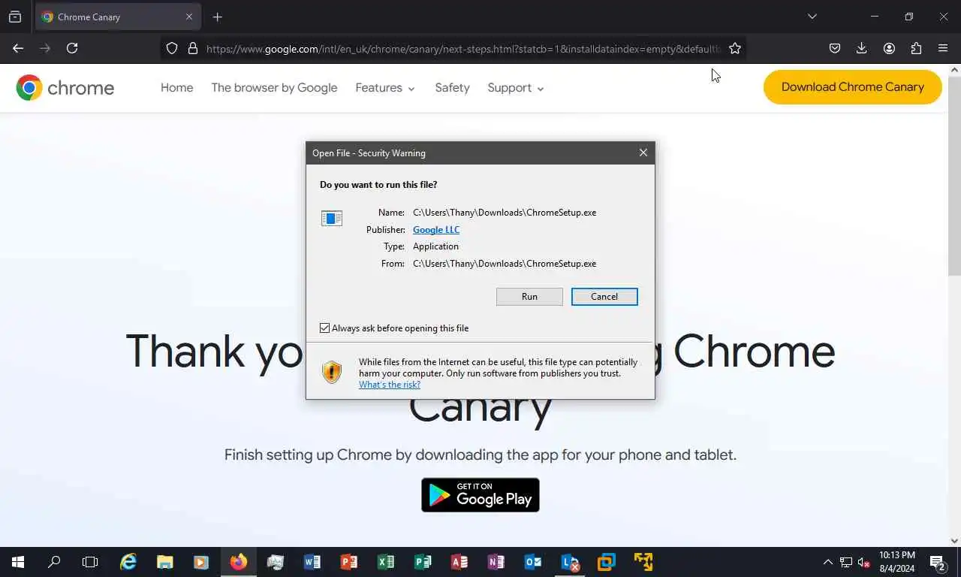
Task: Launch OneNote from the taskbar
Action: point(496,562)
